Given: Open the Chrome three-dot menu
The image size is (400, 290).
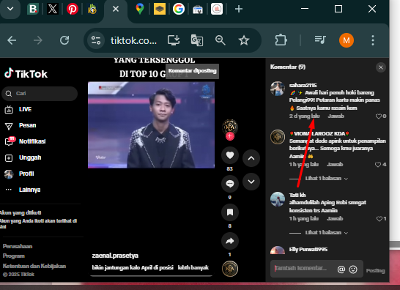Looking at the screenshot, I should pyautogui.click(x=373, y=40).
